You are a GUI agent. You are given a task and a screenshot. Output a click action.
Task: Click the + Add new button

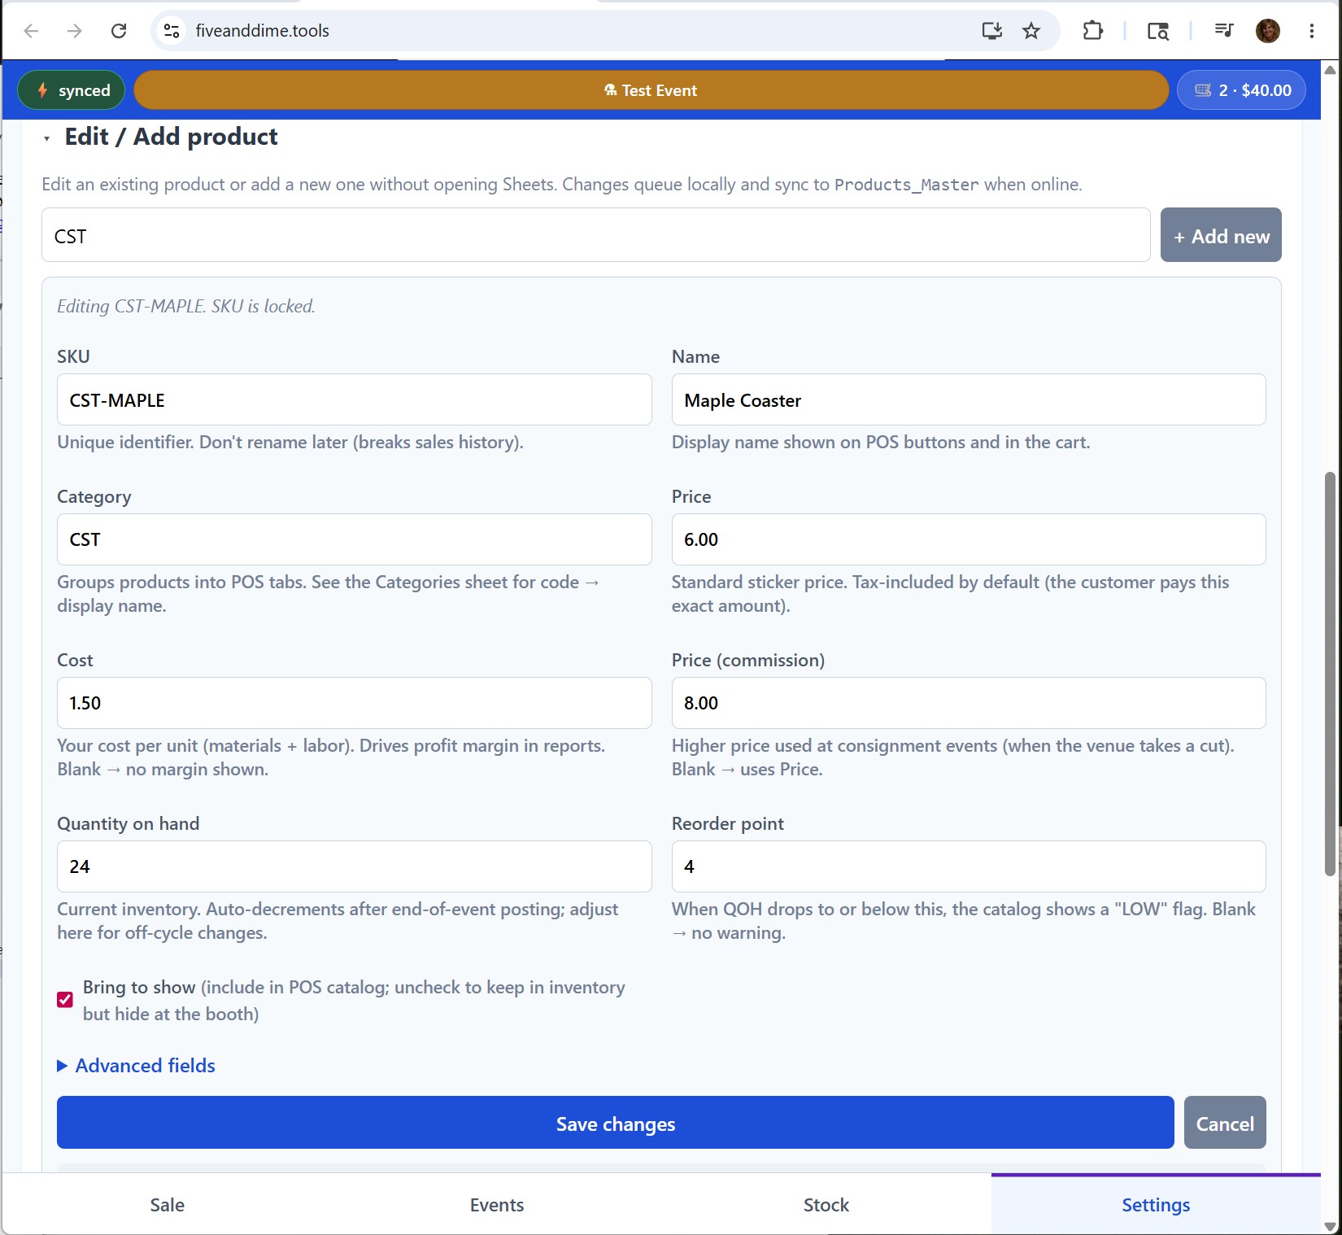tap(1221, 235)
